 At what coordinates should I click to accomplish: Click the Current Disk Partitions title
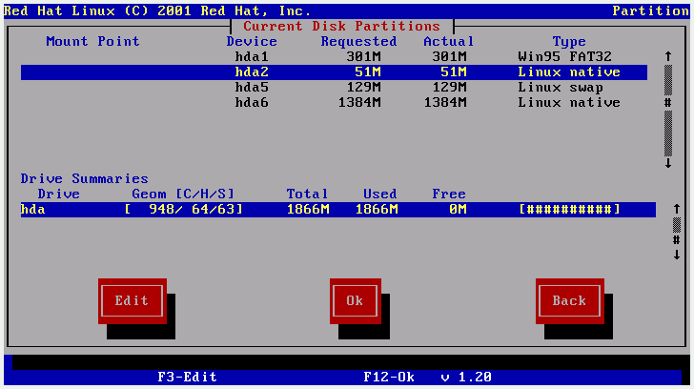342,26
